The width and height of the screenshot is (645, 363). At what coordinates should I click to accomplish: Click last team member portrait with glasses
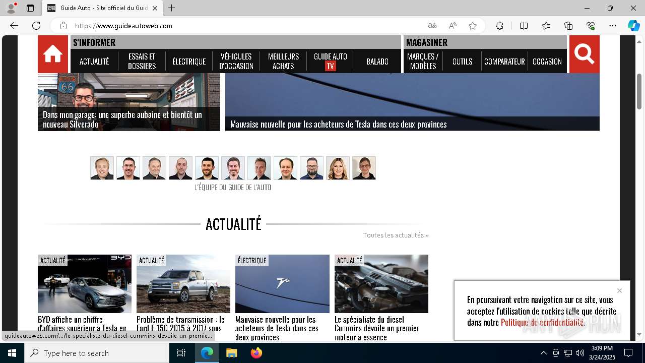[x=364, y=168]
